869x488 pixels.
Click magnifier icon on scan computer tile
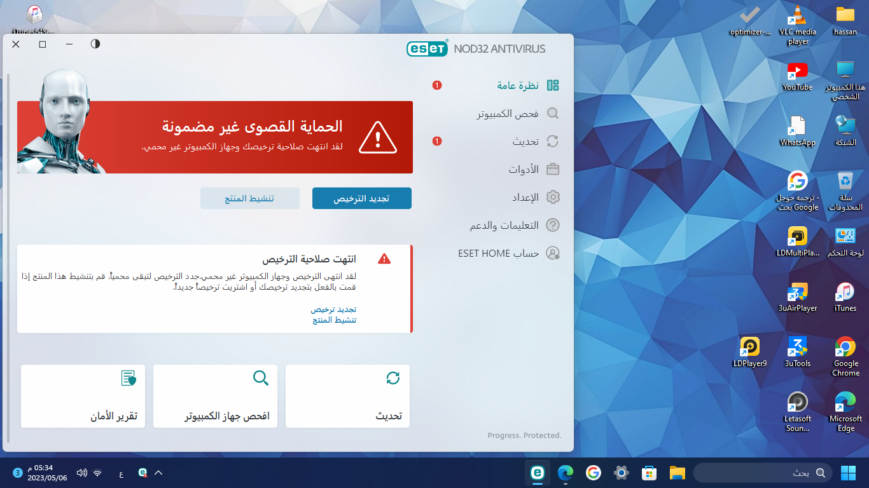click(x=261, y=378)
